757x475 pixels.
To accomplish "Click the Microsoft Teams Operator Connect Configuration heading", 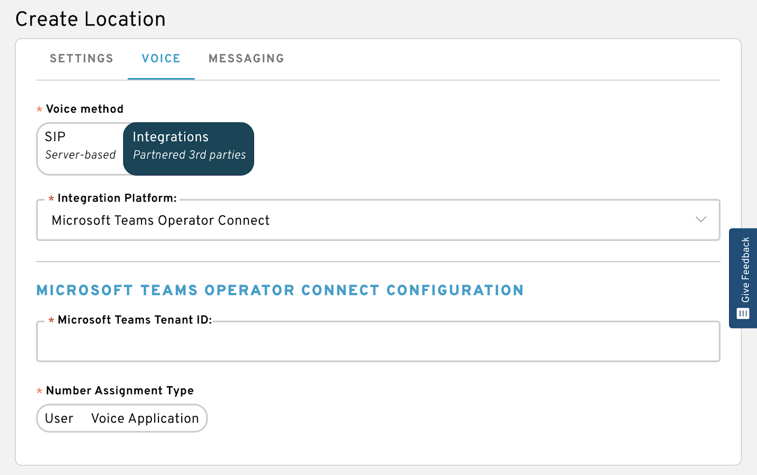I will click(x=280, y=290).
